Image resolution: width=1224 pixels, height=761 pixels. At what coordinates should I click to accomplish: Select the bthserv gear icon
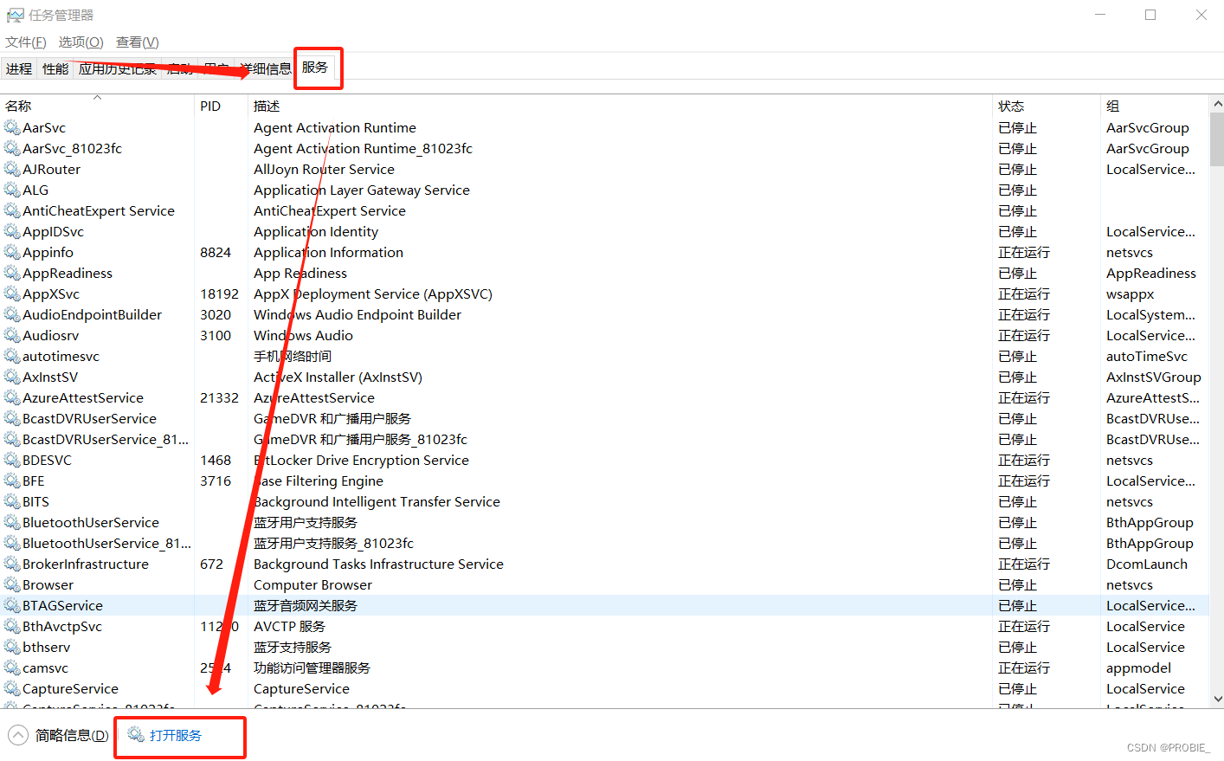coord(12,647)
